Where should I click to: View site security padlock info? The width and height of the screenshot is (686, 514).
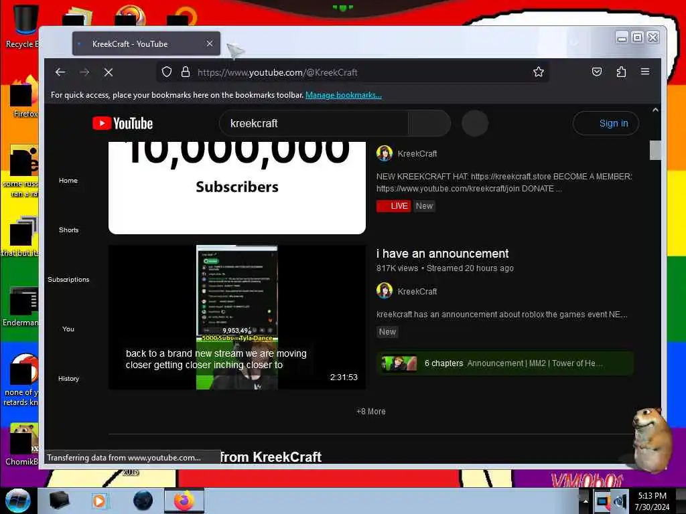(x=186, y=72)
